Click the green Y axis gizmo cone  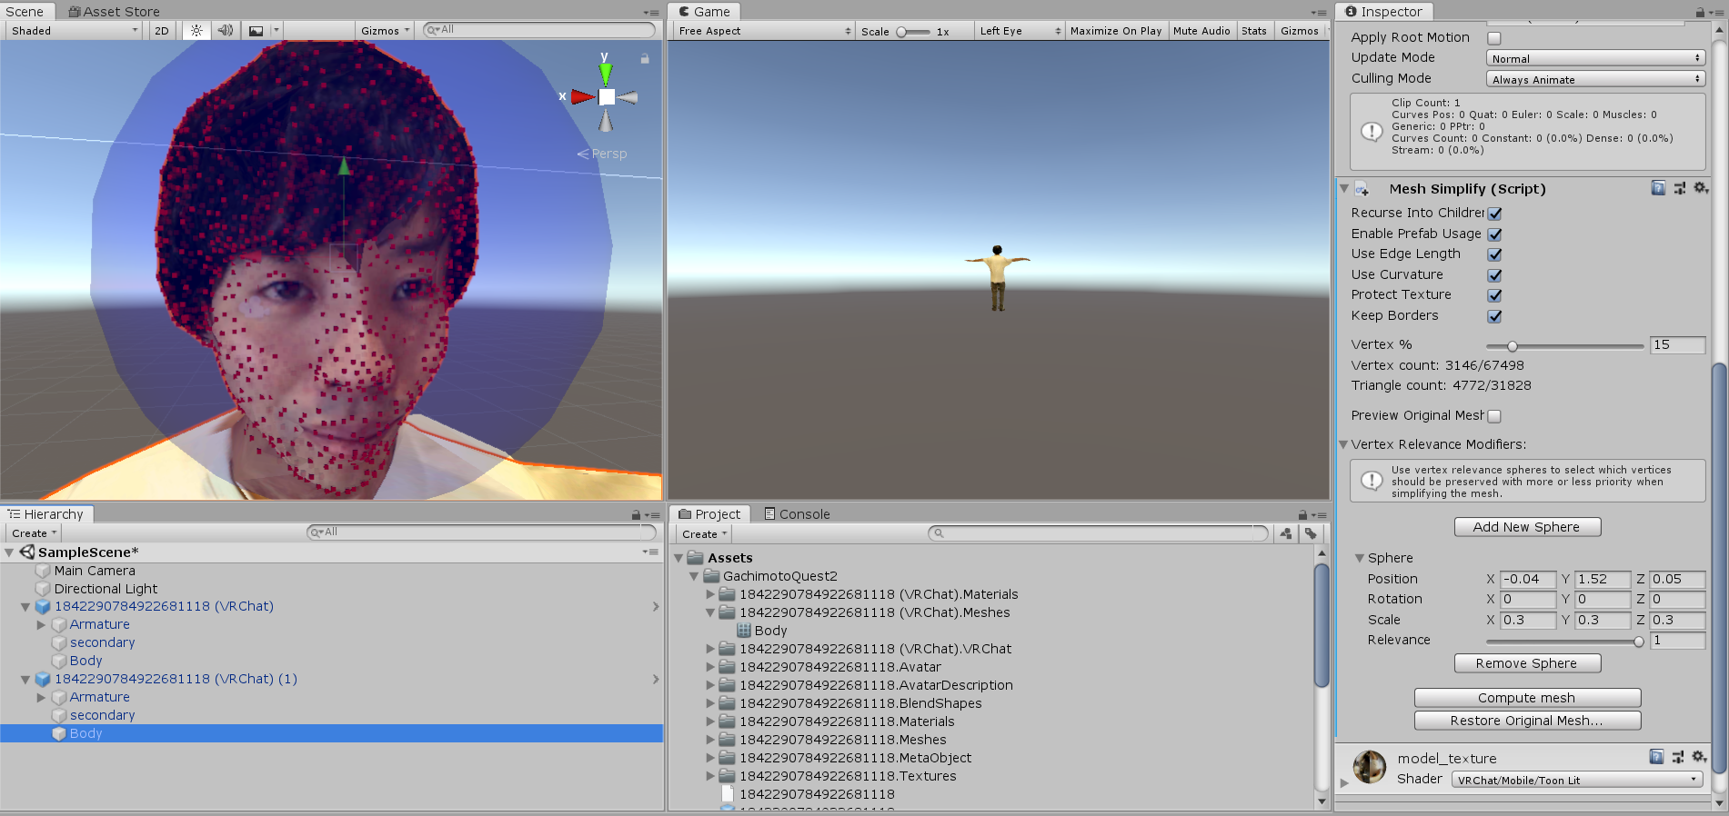pos(606,75)
